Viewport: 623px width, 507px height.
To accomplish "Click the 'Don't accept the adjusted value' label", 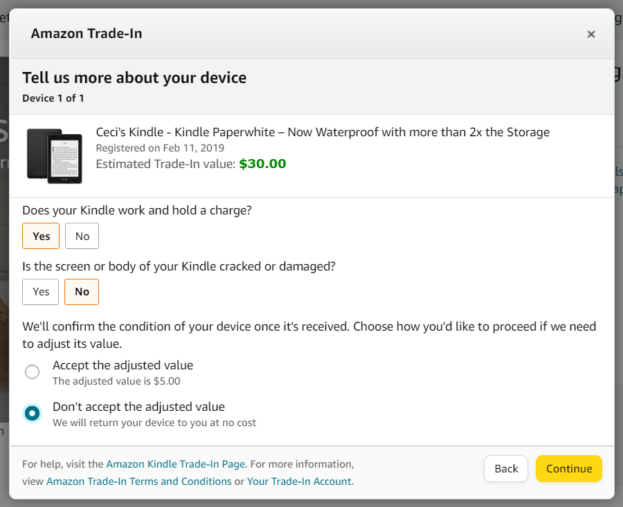I will 138,407.
